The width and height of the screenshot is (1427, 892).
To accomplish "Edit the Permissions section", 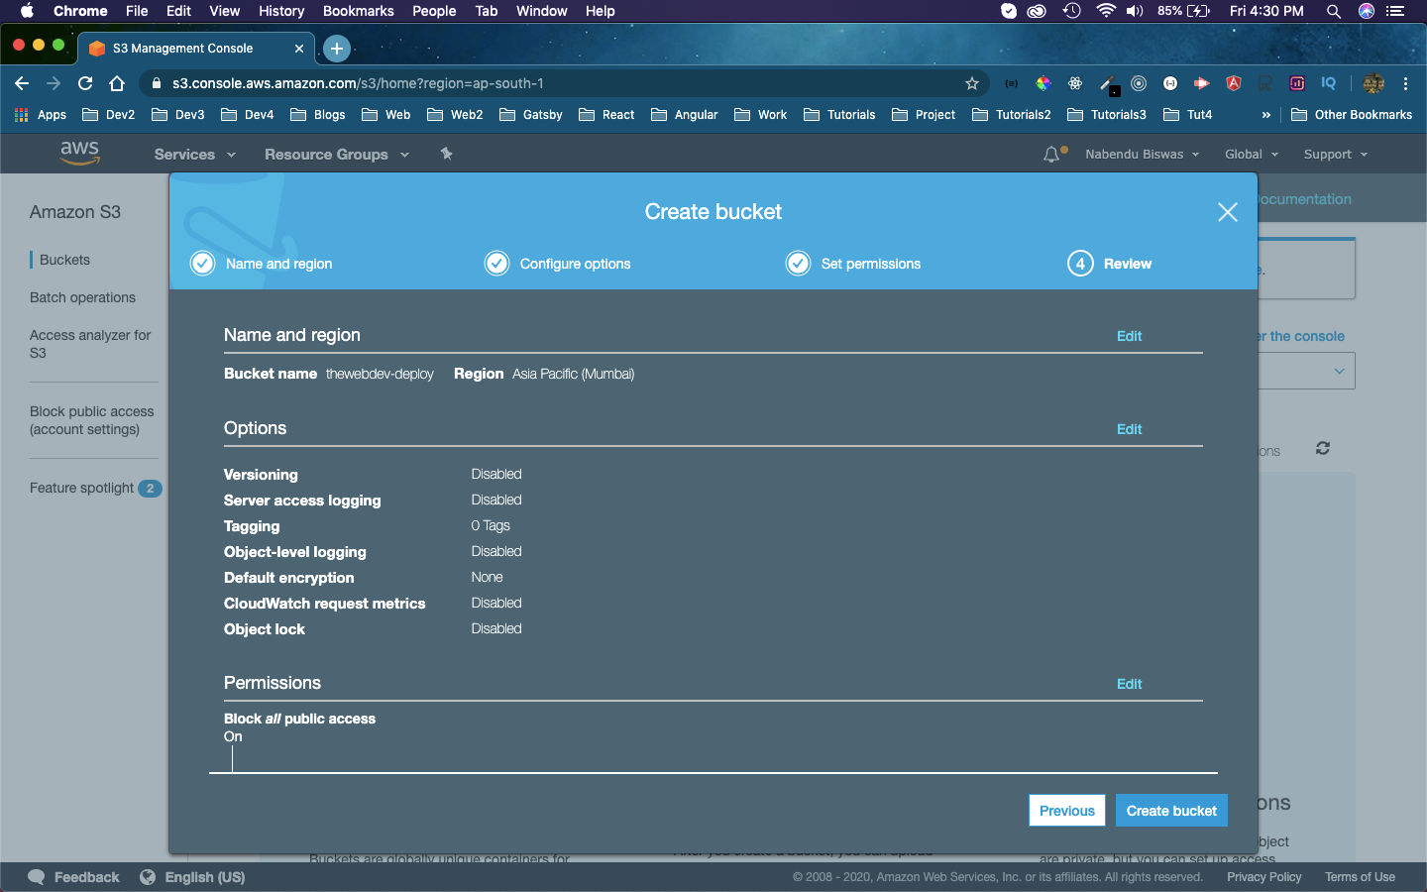I will pyautogui.click(x=1129, y=684).
